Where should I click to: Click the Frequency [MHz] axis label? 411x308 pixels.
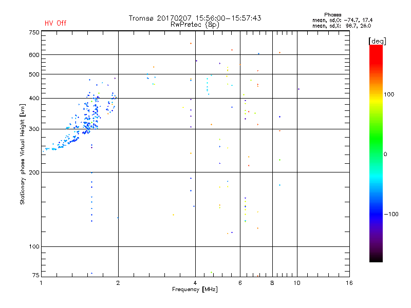pos(195,290)
